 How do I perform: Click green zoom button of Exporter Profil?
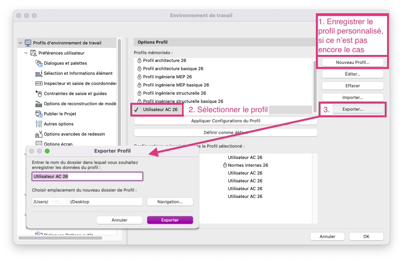[x=47, y=151]
